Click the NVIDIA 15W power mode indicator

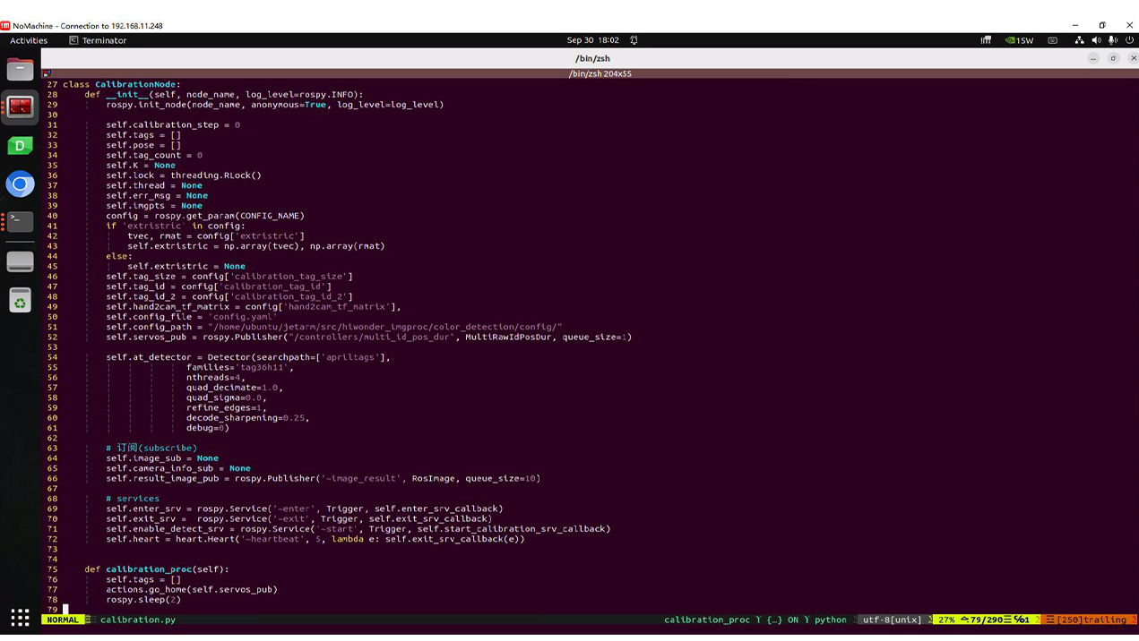(1019, 40)
